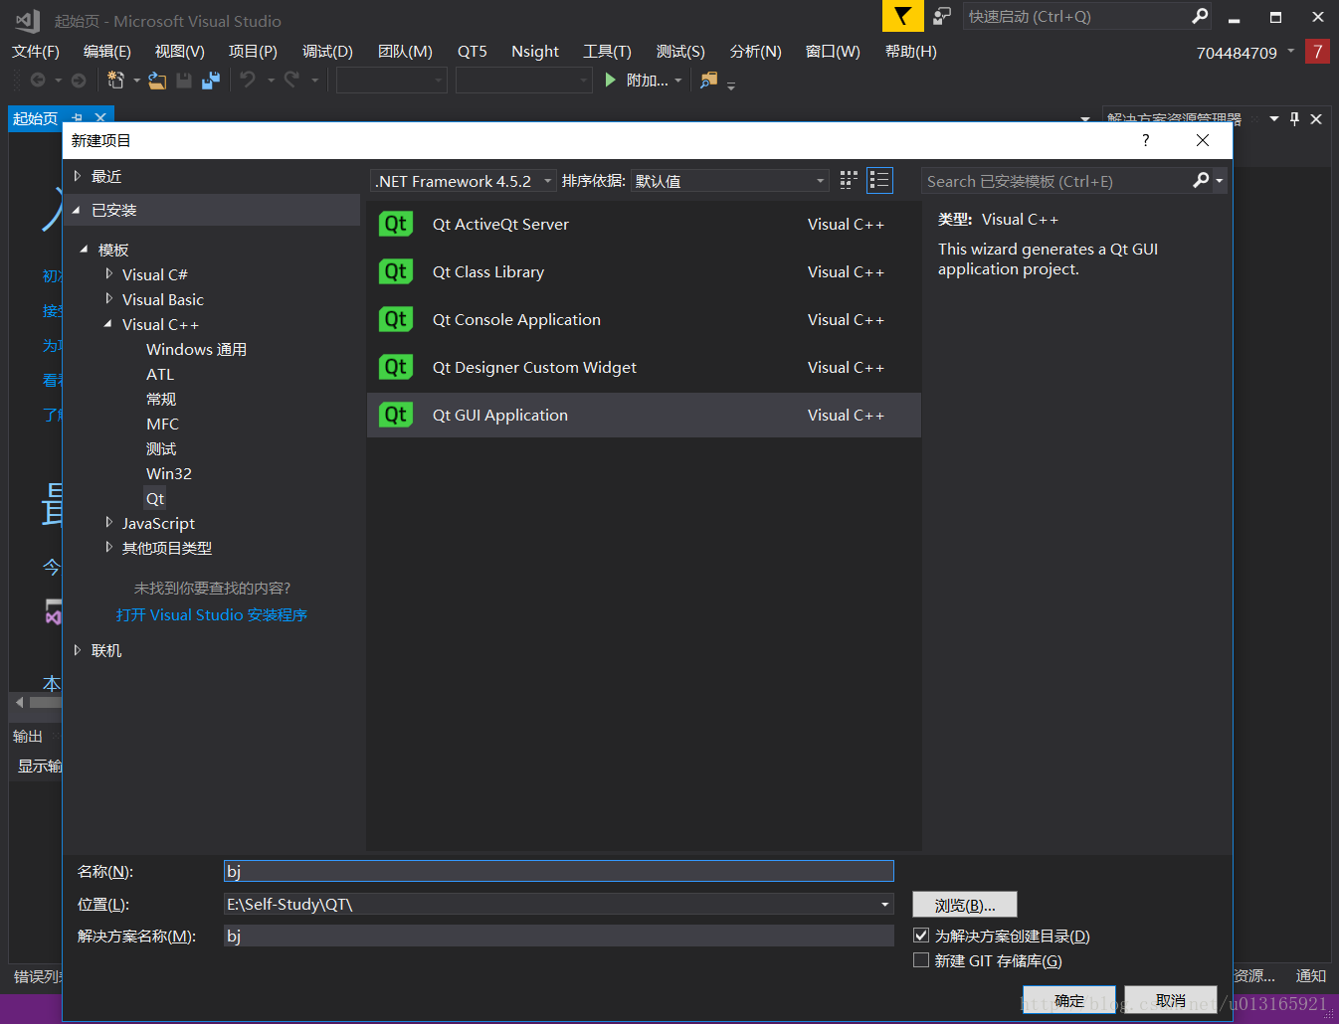The image size is (1339, 1024).
Task: Open the .NET Framework 4.5.2 dropdown
Action: click(464, 181)
